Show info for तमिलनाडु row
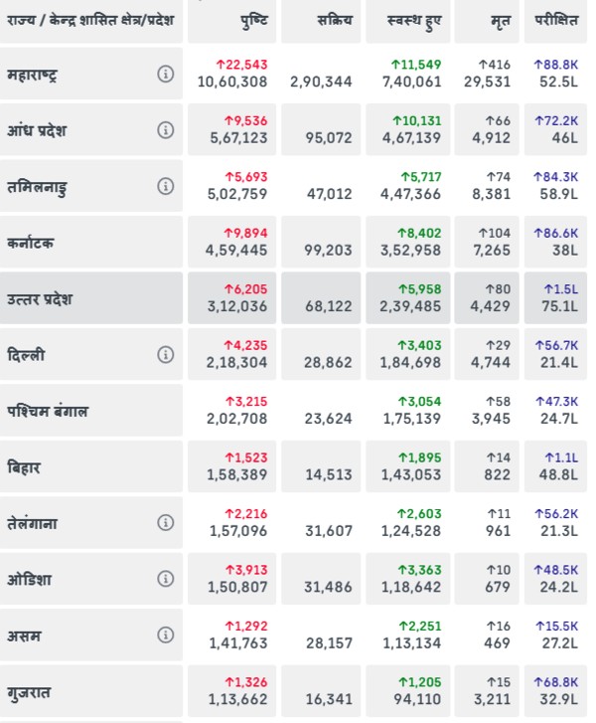The height and width of the screenshot is (723, 596). [166, 186]
